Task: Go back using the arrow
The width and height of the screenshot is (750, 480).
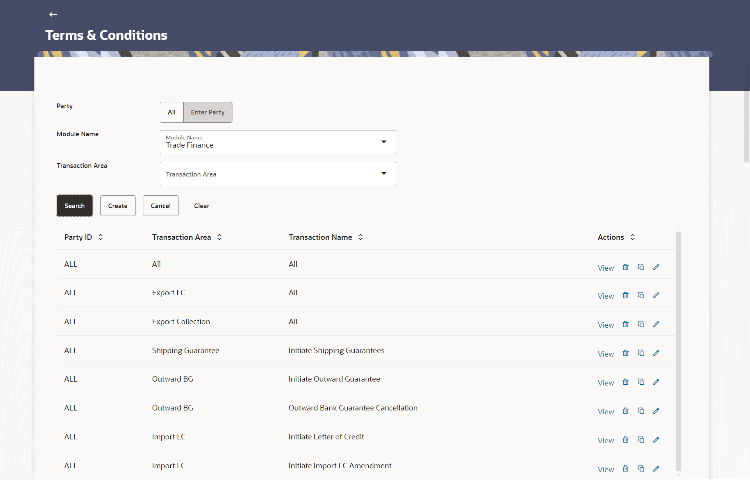Action: pos(53,14)
